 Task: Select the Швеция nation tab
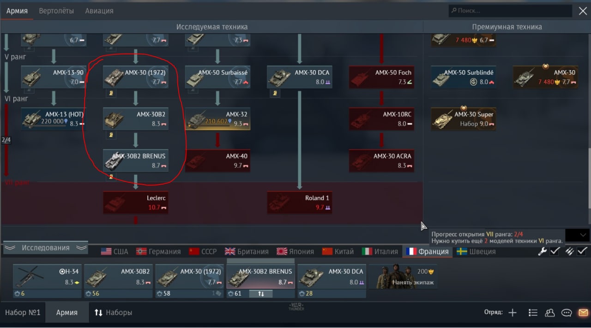pyautogui.click(x=476, y=251)
